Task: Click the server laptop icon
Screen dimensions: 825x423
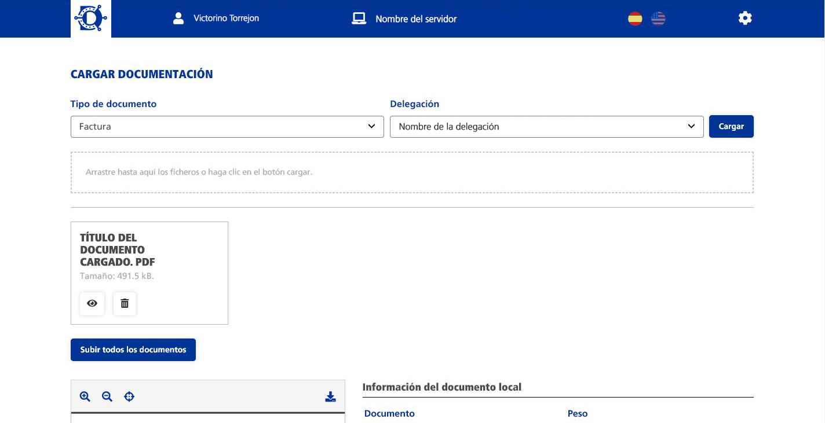Action: click(x=359, y=19)
